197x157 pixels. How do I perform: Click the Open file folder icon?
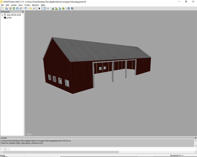7,8
